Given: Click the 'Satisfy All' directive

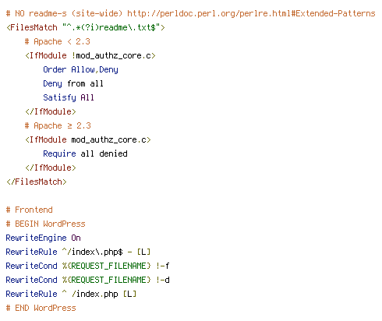Looking at the screenshot, I should tap(69, 97).
